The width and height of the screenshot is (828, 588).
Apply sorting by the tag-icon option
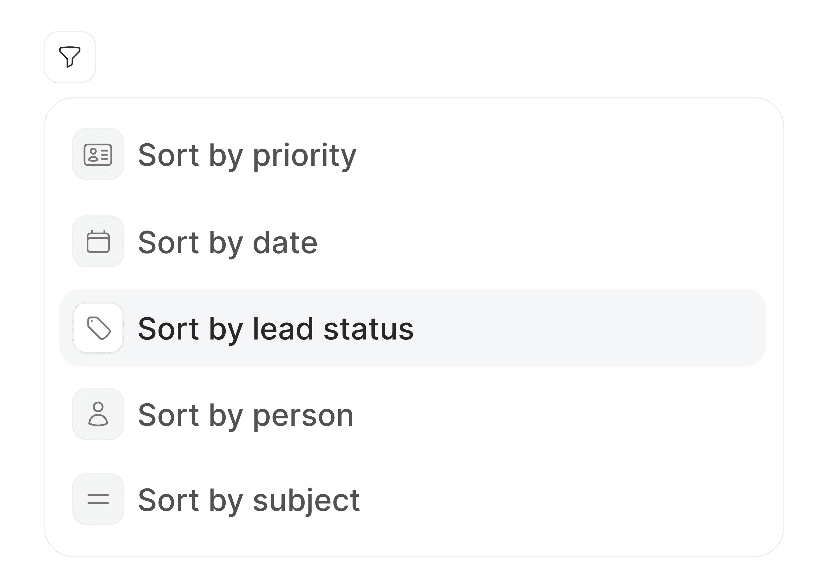click(x=413, y=328)
